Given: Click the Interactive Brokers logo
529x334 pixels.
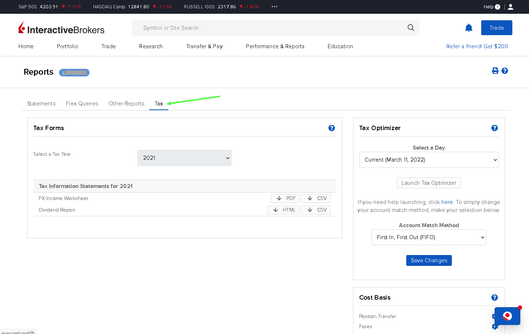Looking at the screenshot, I should (62, 28).
